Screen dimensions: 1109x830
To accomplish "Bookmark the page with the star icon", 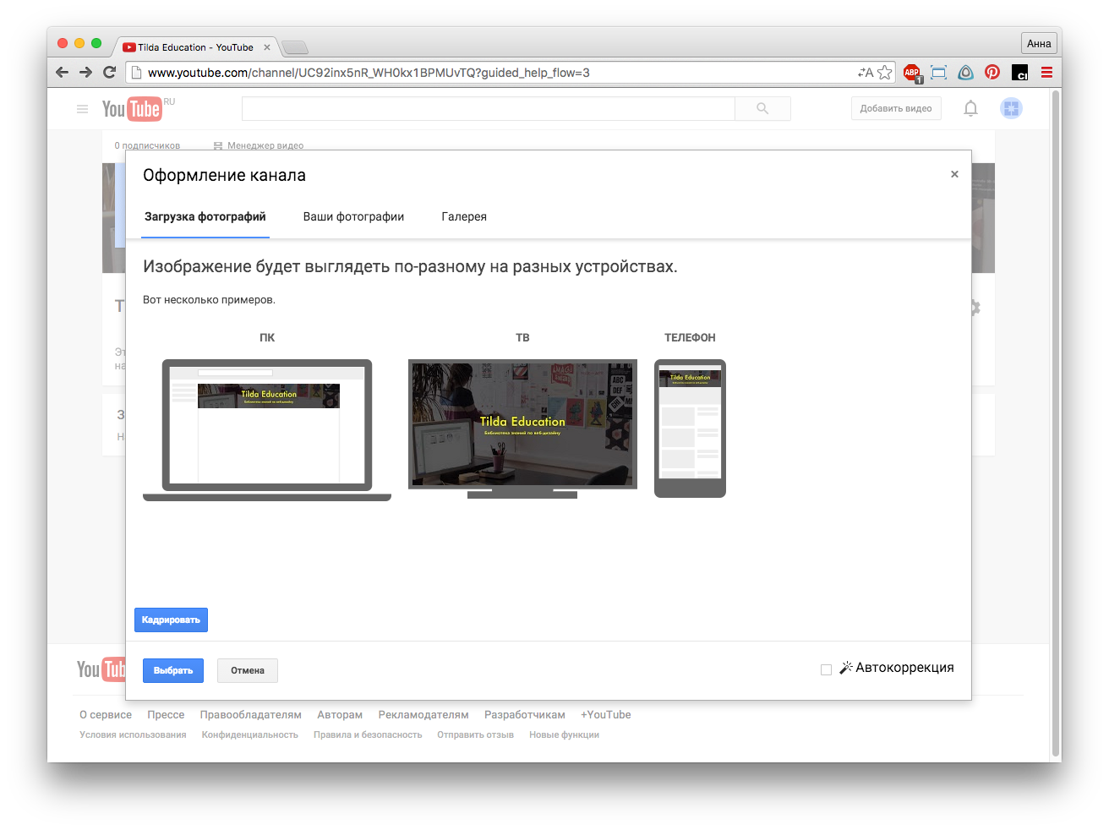I will pos(884,73).
